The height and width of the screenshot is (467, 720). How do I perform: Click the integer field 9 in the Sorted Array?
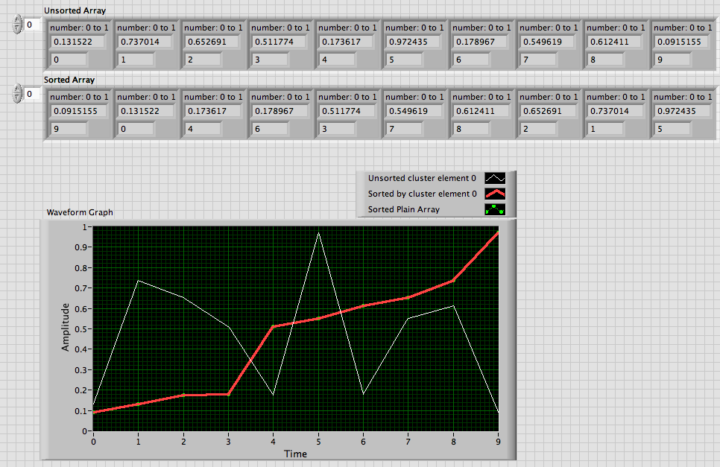click(x=69, y=129)
